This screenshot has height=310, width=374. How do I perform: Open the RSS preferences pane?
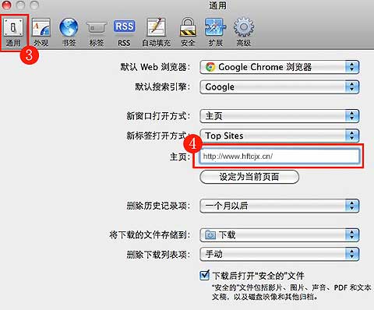(x=124, y=33)
